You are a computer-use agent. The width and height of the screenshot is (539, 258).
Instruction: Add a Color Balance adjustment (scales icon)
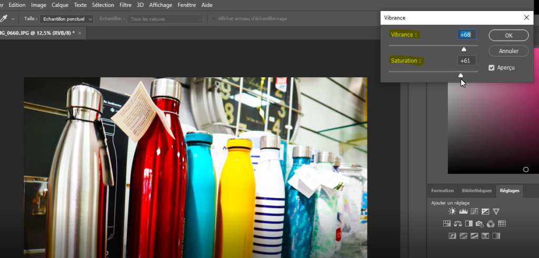[458, 224]
